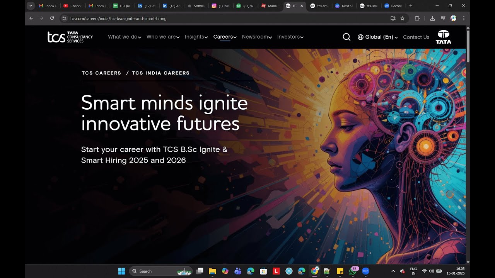Open the tab search dropdown in Chrome

[31, 6]
